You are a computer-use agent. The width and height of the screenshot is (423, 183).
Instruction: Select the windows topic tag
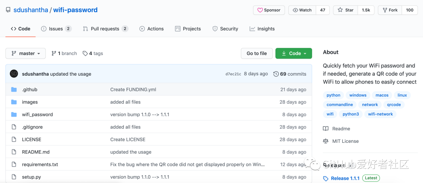pyautogui.click(x=358, y=95)
